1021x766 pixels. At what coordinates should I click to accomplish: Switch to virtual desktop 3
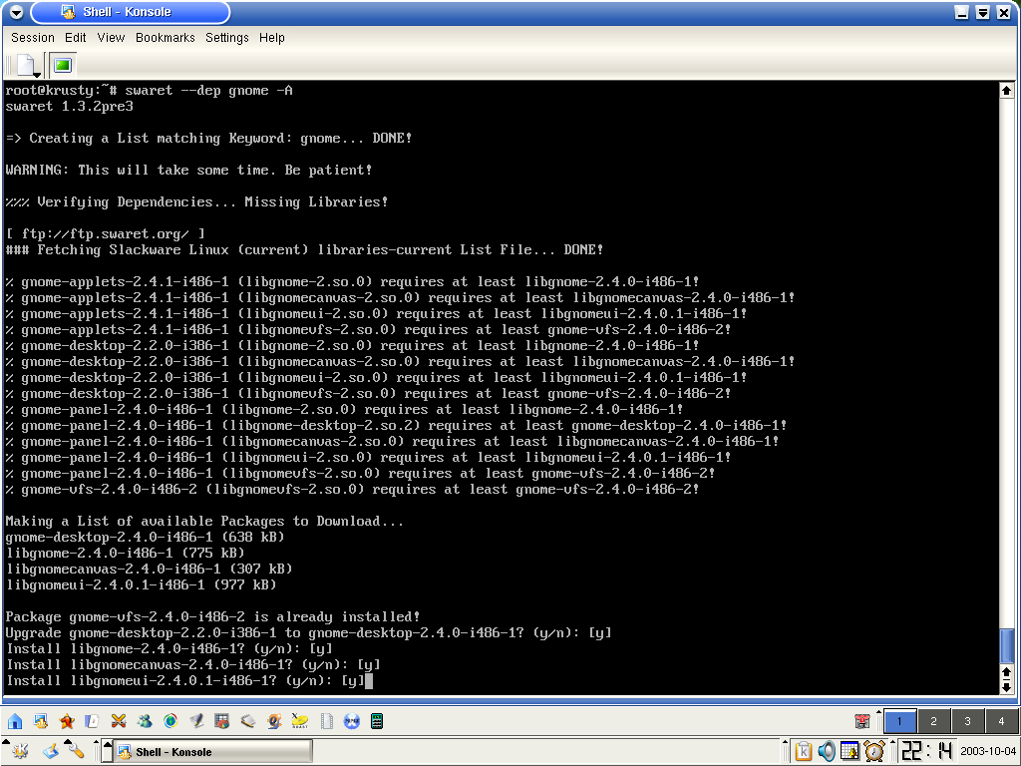tap(967, 721)
